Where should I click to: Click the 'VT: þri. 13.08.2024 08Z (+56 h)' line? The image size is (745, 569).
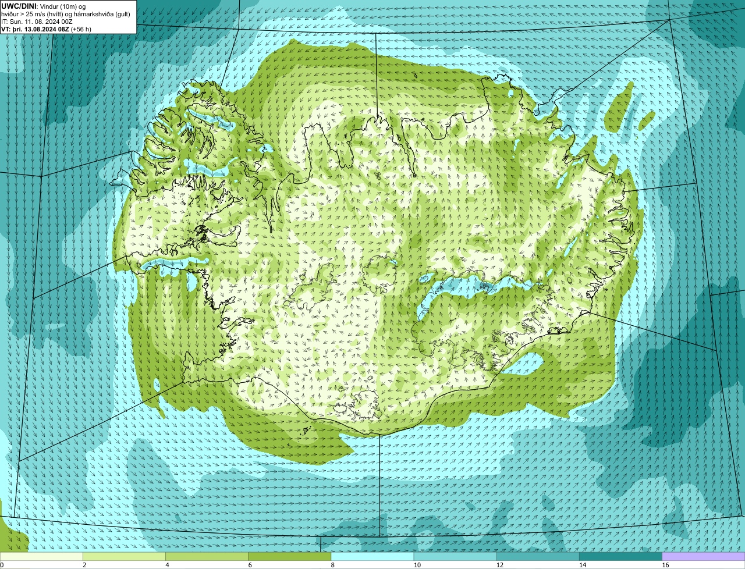[x=47, y=29]
